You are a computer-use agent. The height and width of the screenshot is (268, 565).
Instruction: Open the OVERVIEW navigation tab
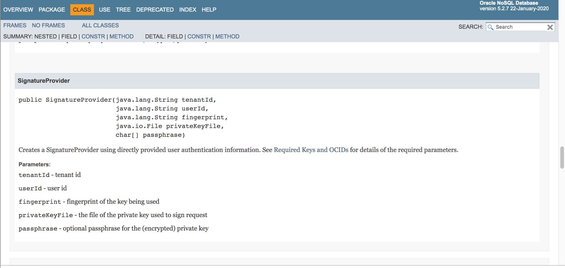pyautogui.click(x=18, y=9)
